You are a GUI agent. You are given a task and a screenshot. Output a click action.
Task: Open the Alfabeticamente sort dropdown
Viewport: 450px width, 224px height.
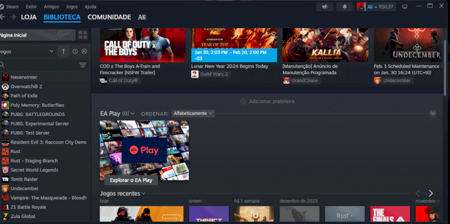pos(193,114)
